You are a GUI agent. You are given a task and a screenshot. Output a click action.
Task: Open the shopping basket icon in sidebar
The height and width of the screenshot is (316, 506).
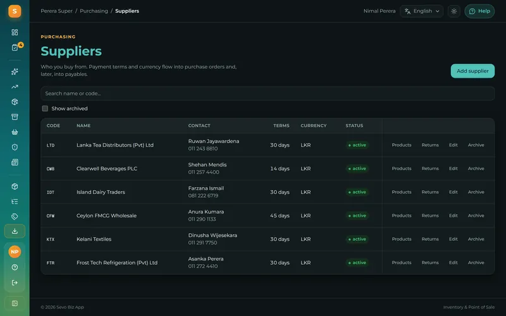click(15, 132)
